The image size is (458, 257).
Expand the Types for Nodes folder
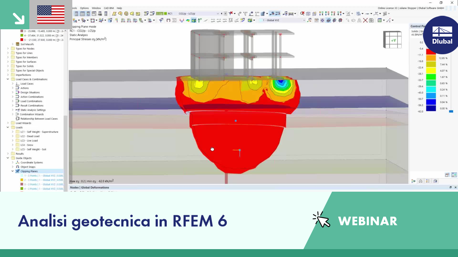click(x=8, y=49)
